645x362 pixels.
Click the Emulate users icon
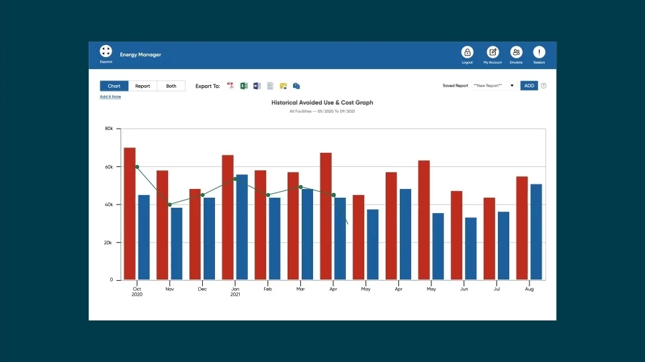pos(516,52)
